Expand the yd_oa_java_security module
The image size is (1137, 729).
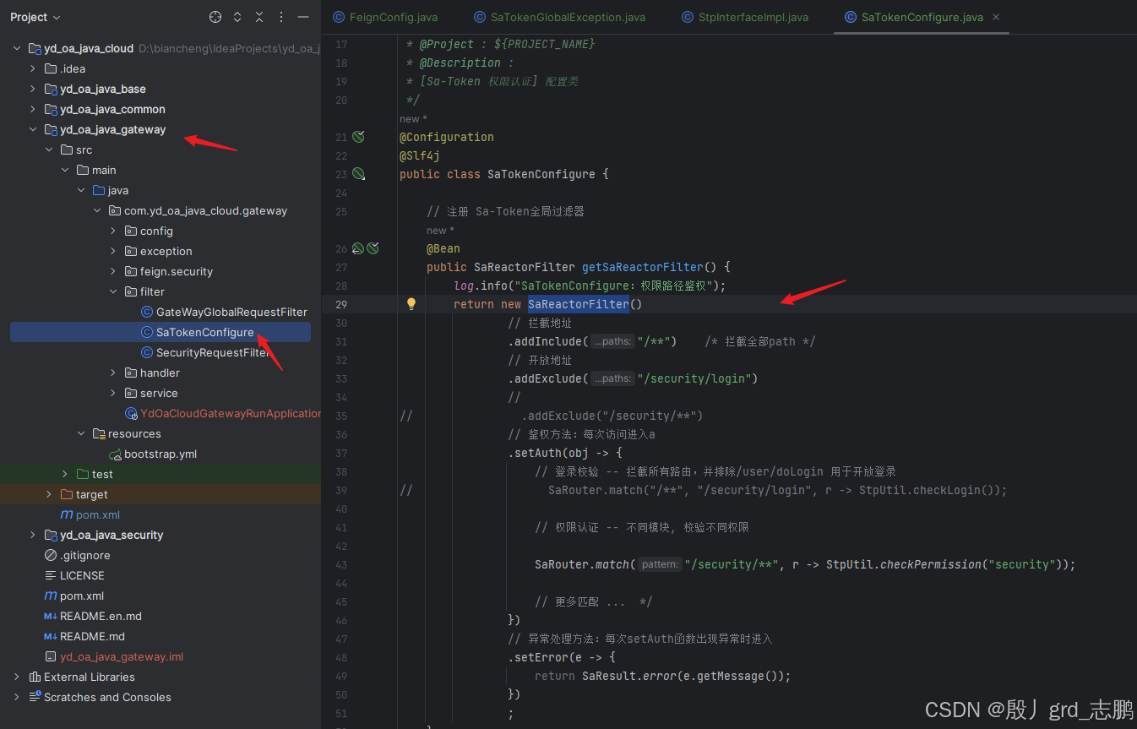coord(33,535)
